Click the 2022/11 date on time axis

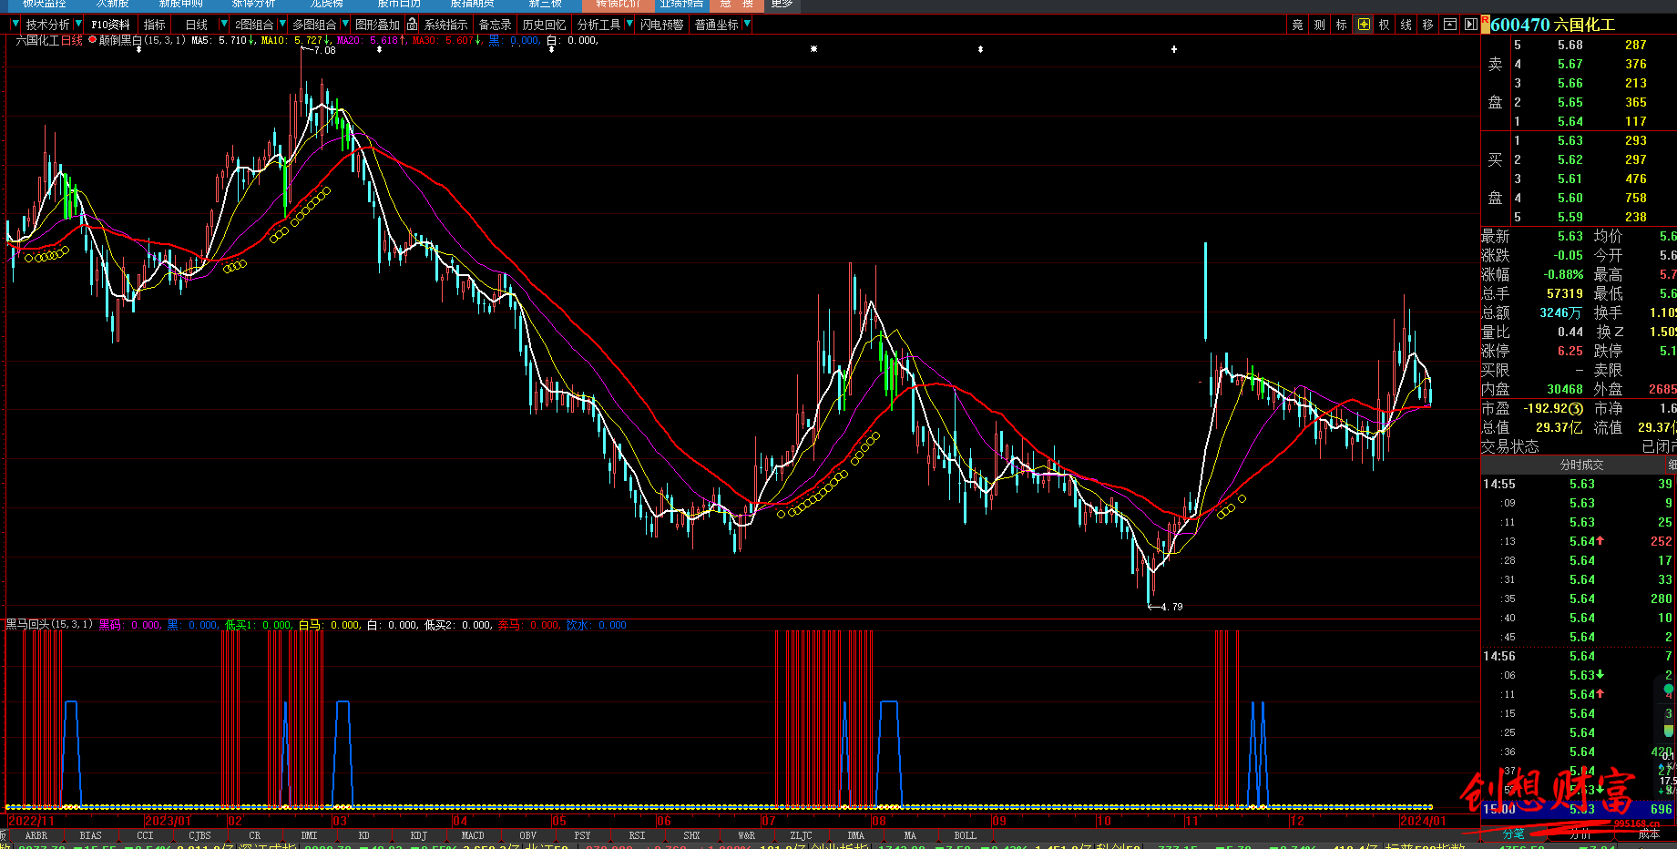coord(31,821)
